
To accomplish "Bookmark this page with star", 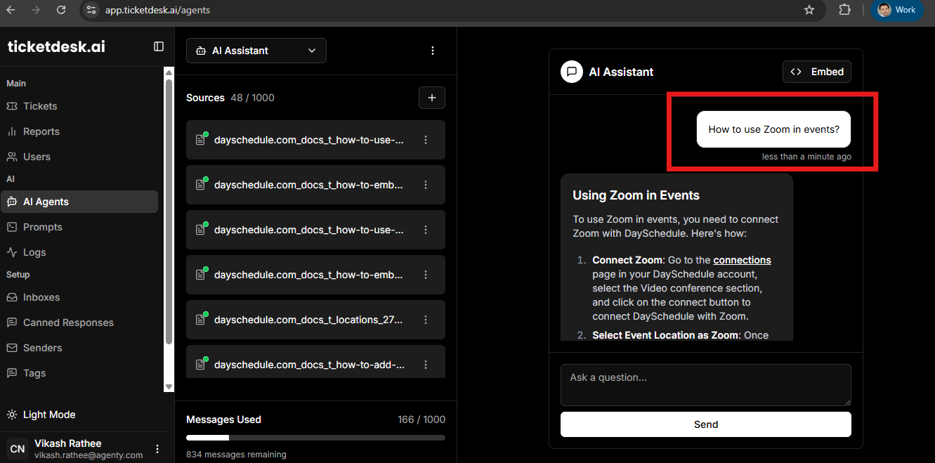I will 809,10.
